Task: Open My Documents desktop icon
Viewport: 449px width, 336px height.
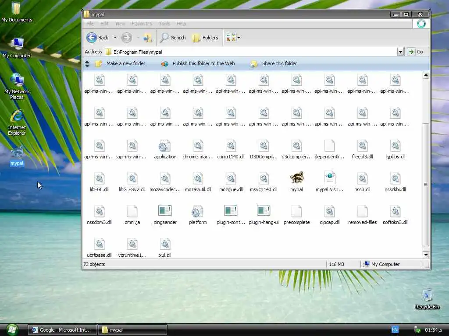Action: [x=17, y=12]
